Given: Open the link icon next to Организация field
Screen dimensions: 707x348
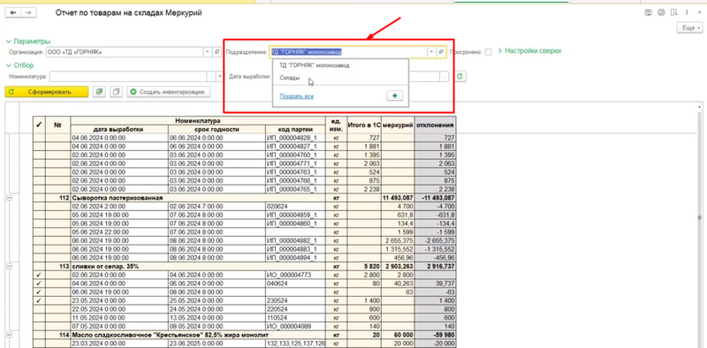Looking at the screenshot, I should [217, 52].
